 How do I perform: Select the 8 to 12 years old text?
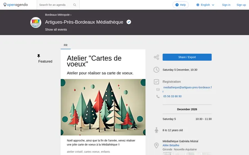173,130
